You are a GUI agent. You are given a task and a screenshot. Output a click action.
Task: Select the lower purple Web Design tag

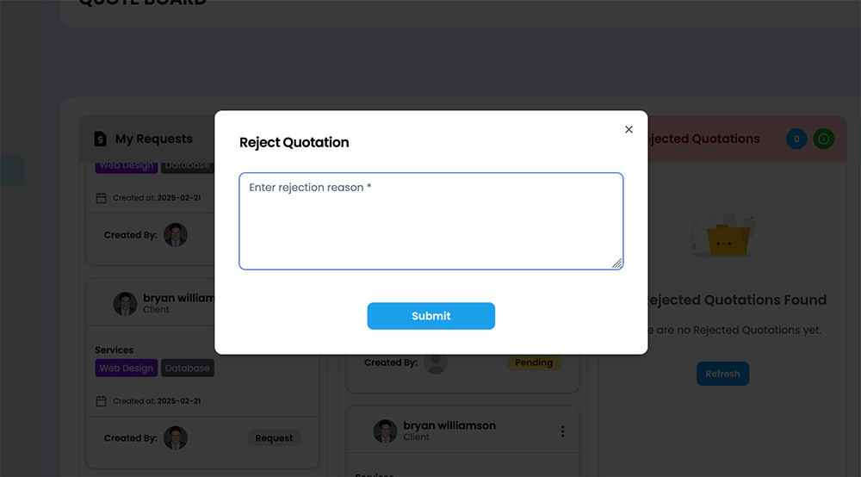point(127,368)
